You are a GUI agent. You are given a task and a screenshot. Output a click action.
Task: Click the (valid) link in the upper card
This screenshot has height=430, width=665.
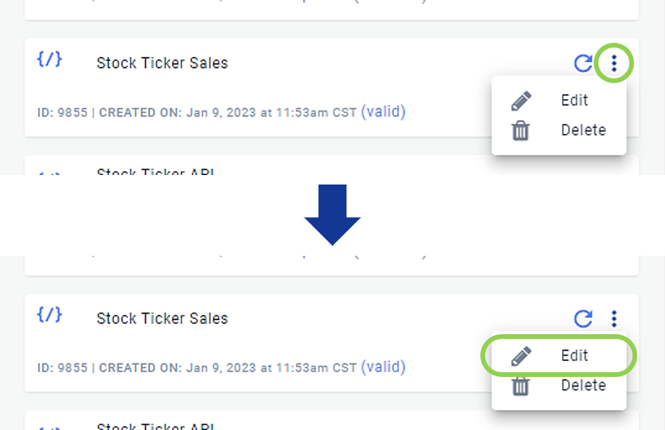pyautogui.click(x=383, y=112)
